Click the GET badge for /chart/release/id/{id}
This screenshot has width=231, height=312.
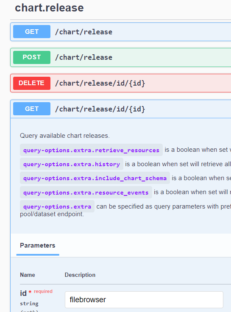(32, 109)
